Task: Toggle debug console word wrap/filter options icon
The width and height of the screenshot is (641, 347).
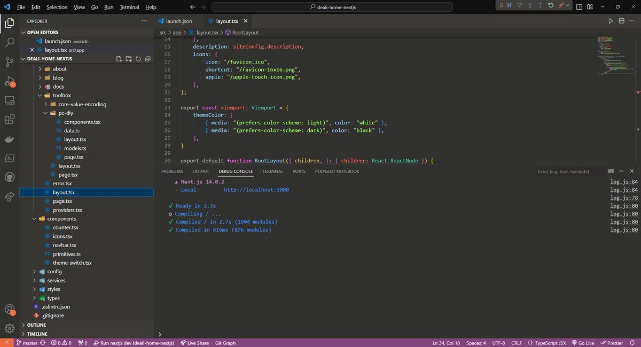Action: click(x=611, y=171)
